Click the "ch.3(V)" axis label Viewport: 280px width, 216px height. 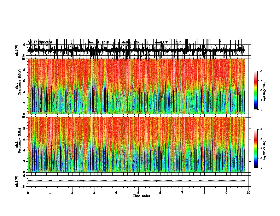pyautogui.click(x=17, y=181)
